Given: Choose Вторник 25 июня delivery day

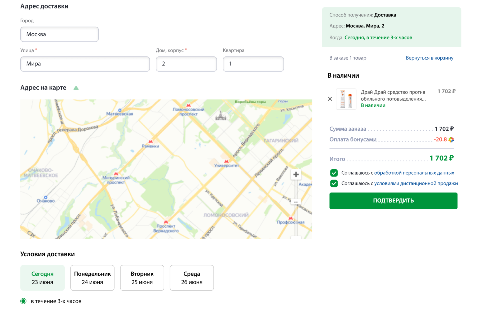Looking at the screenshot, I should [x=142, y=278].
